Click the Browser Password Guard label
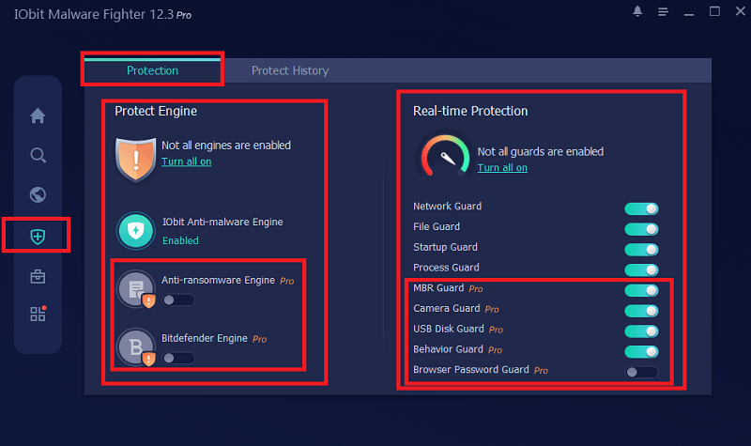751x446 pixels. (x=471, y=370)
